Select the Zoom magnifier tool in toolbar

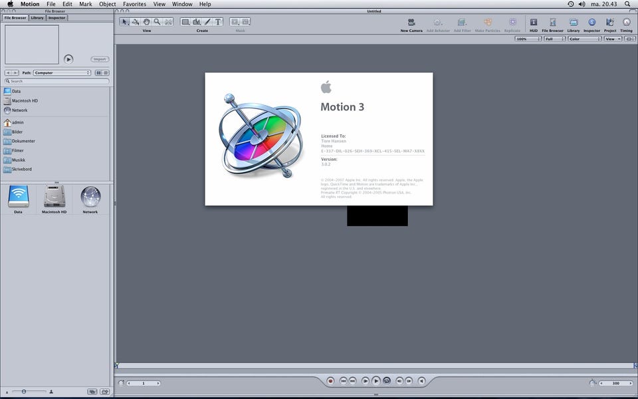click(x=157, y=22)
